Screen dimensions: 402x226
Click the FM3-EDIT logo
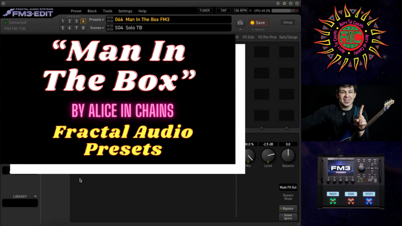29,12
